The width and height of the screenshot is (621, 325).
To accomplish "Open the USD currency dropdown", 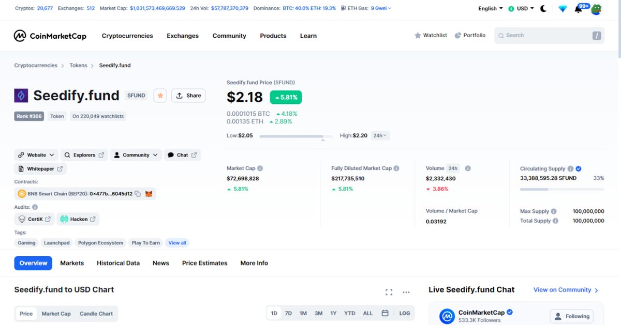I will (521, 8).
